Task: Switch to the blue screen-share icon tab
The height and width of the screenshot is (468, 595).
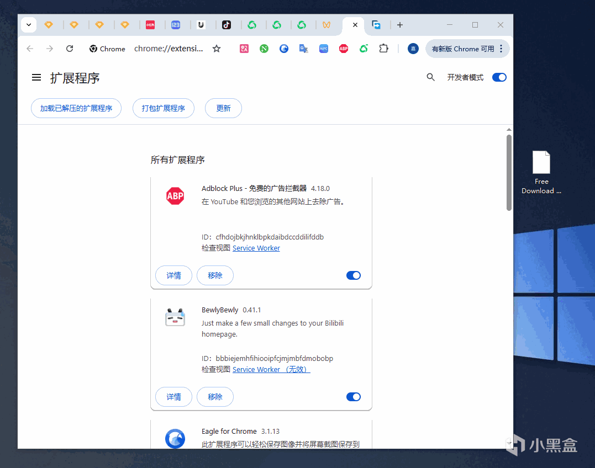Action: point(376,25)
